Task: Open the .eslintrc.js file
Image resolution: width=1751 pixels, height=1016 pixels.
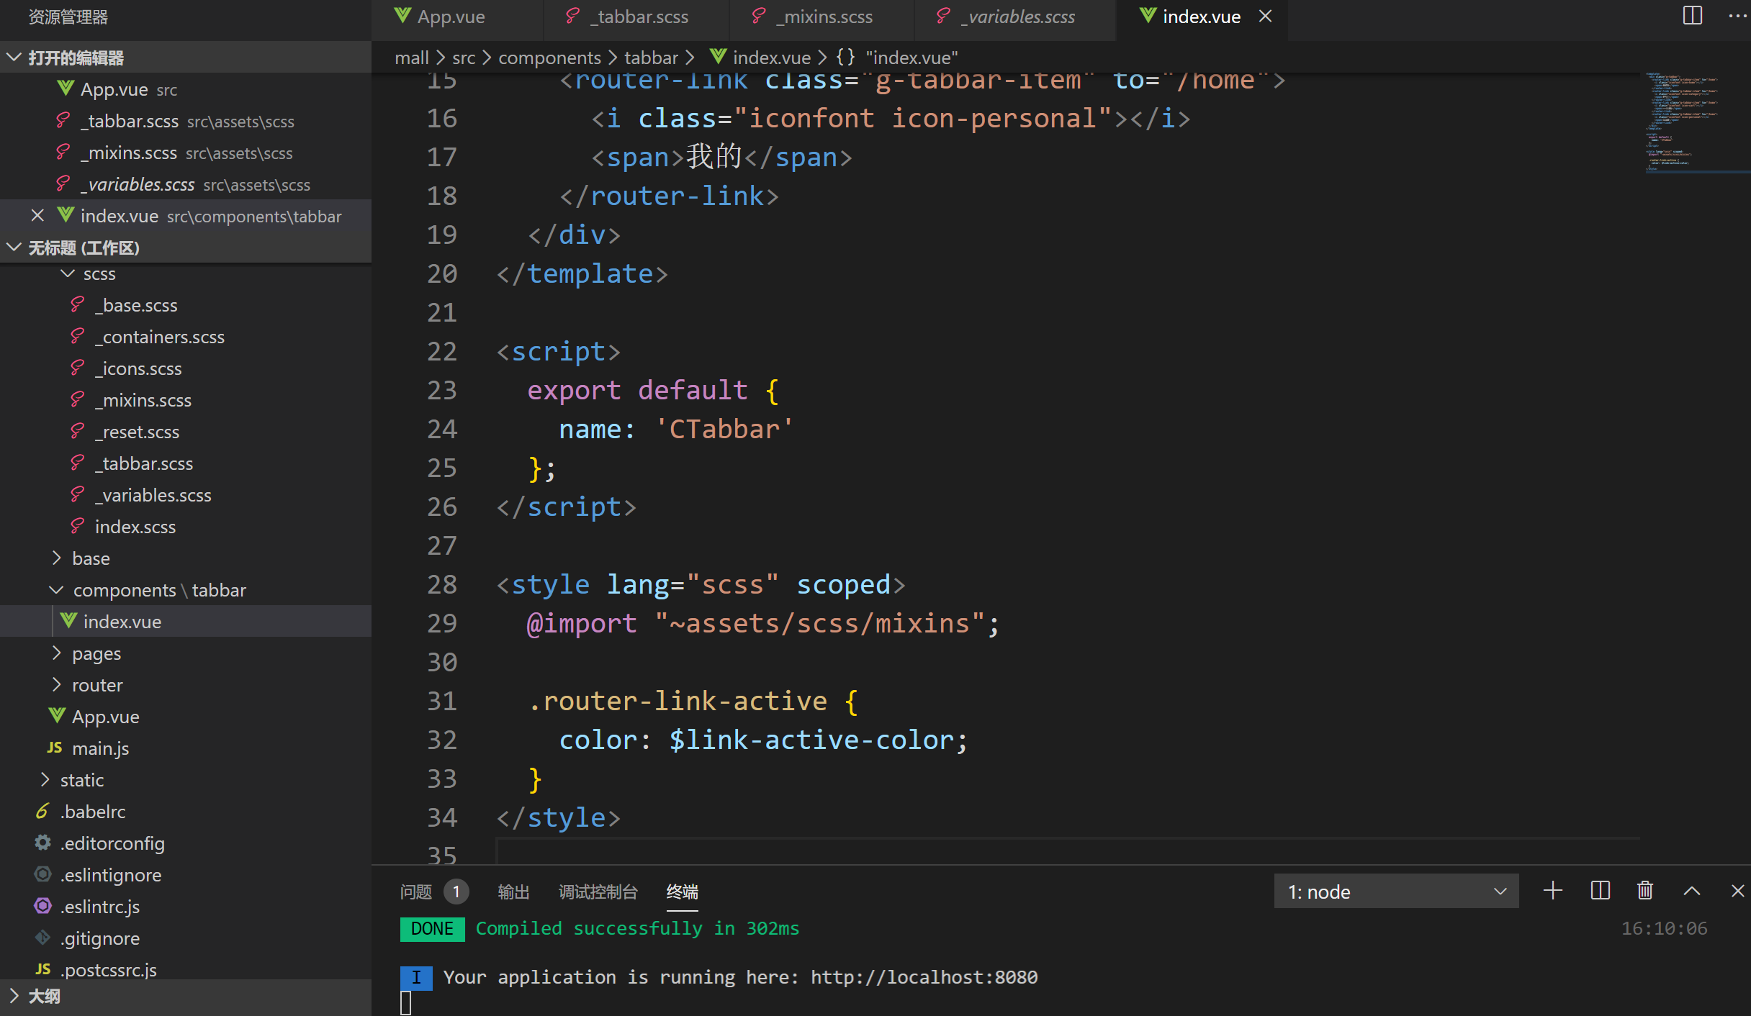Action: [x=186, y=907]
